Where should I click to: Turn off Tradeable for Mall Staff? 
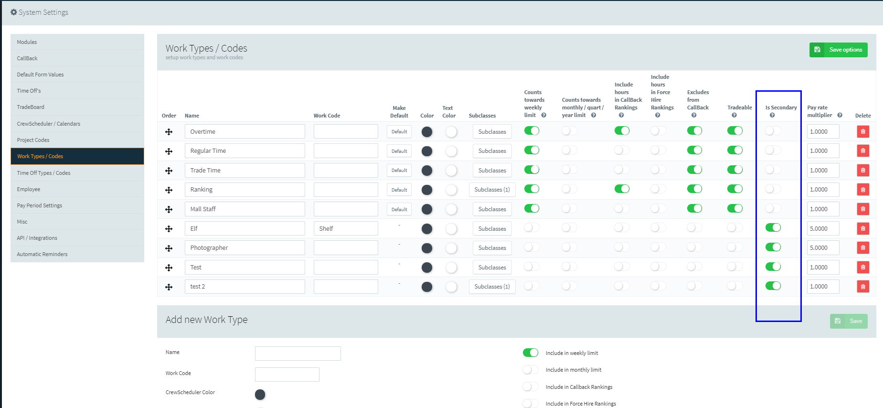click(734, 208)
